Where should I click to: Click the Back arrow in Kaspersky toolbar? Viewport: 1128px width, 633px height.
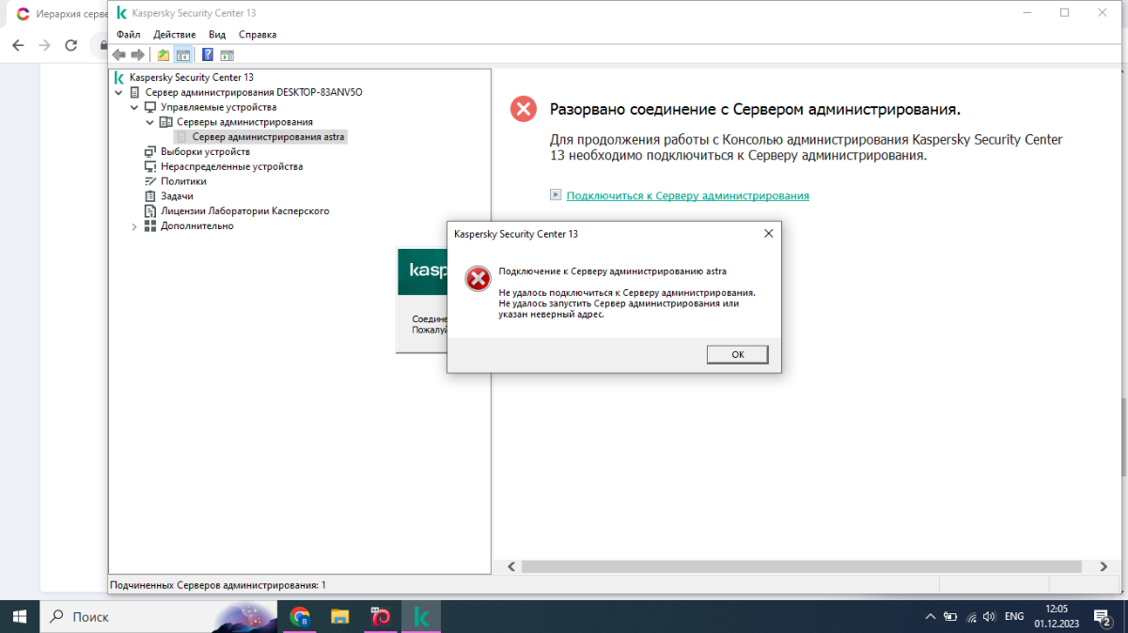coord(118,54)
